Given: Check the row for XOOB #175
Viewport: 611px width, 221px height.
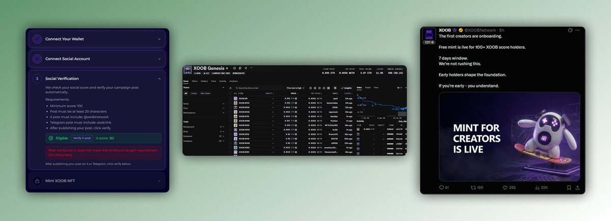Looking at the screenshot, I should pos(230,116).
